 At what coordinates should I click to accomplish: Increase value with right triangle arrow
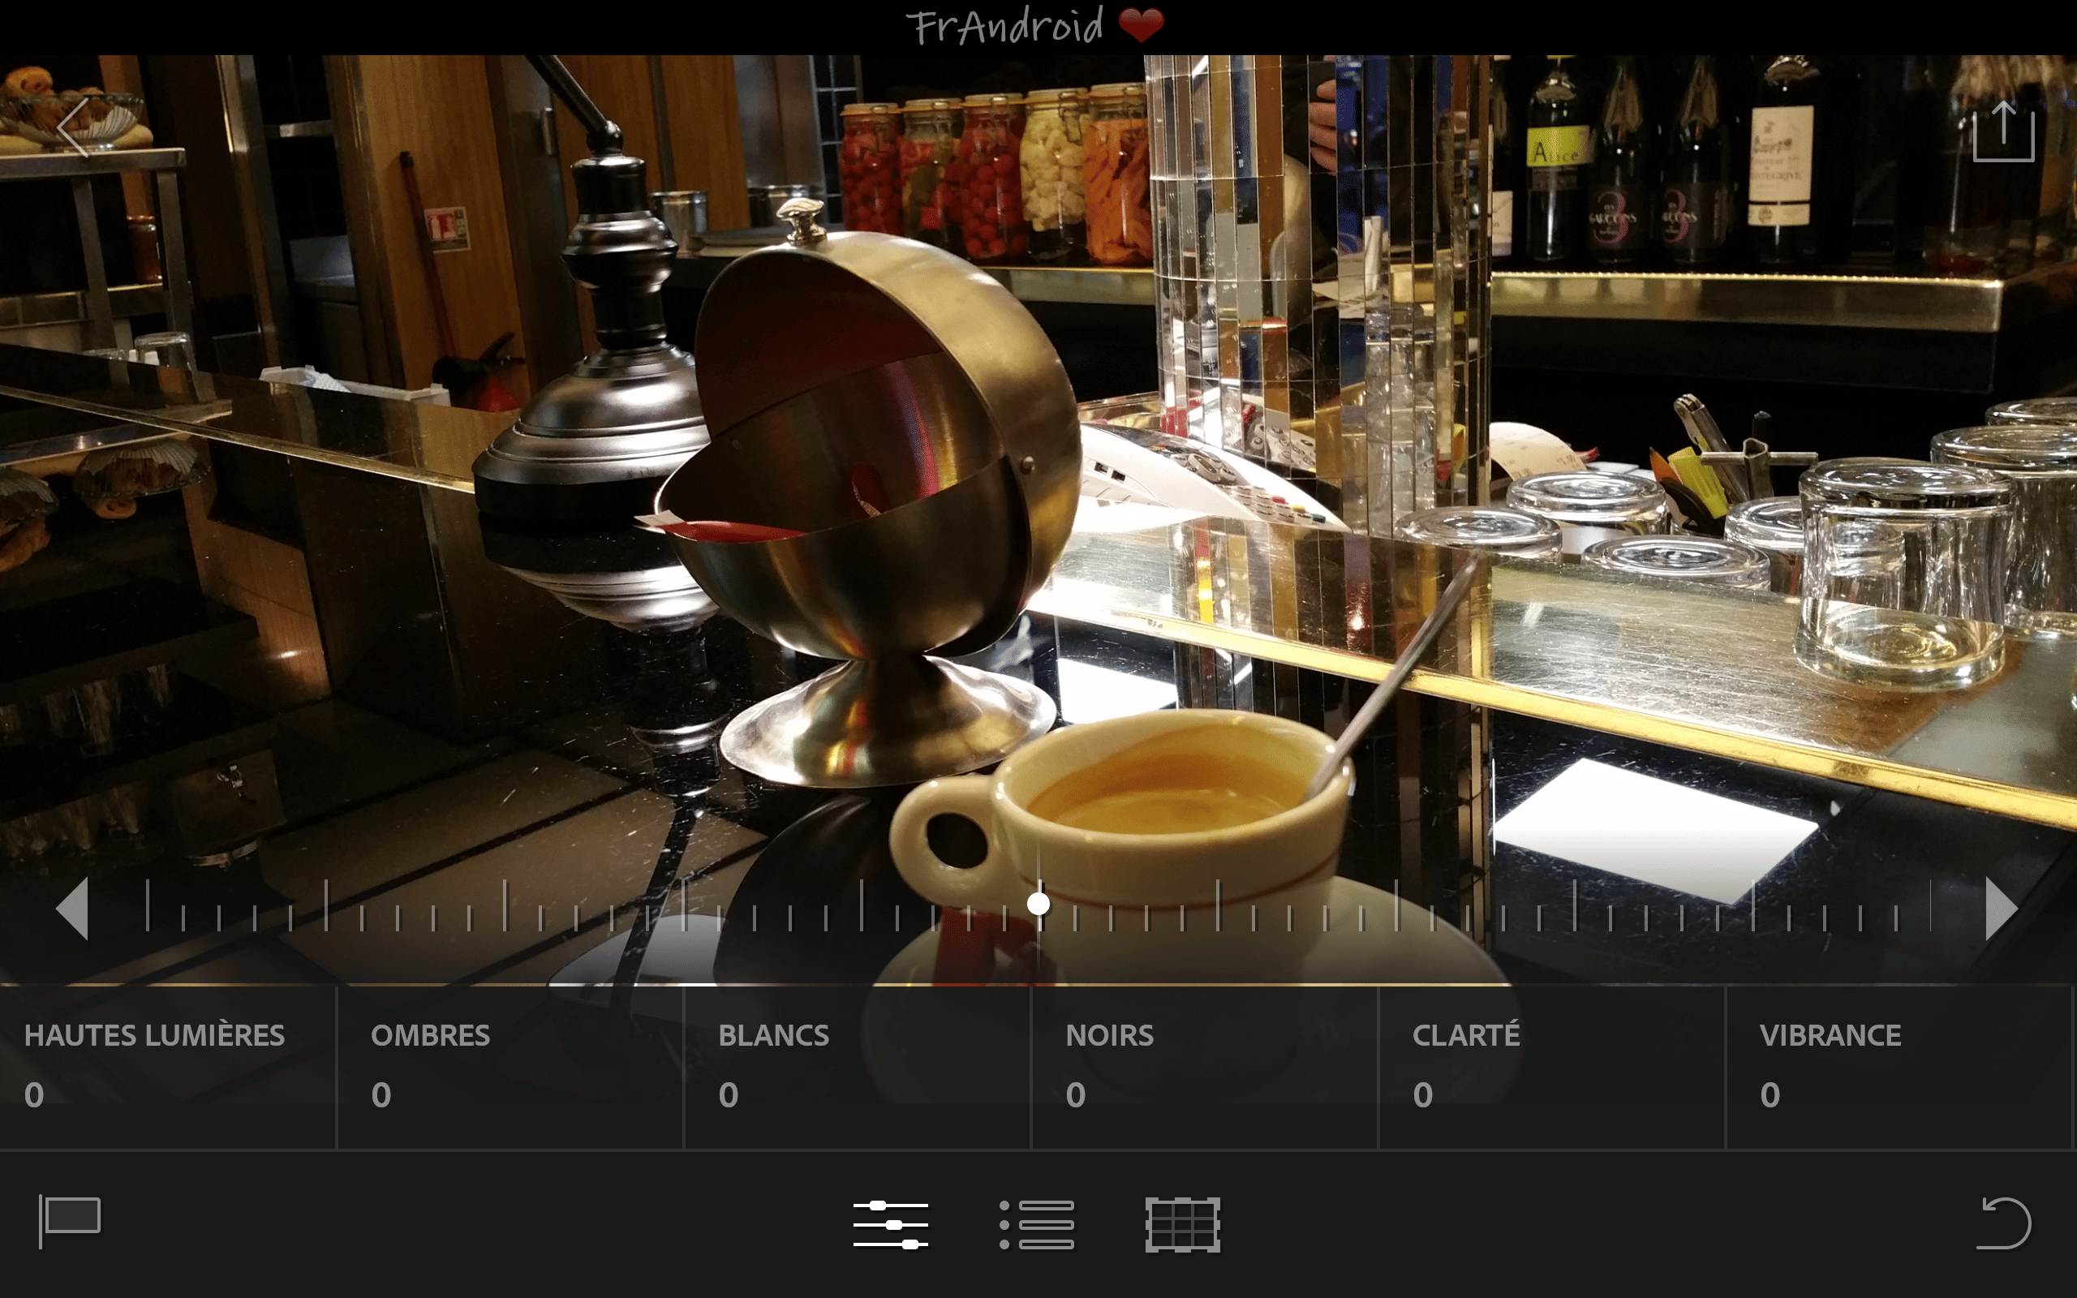coord(2001,909)
